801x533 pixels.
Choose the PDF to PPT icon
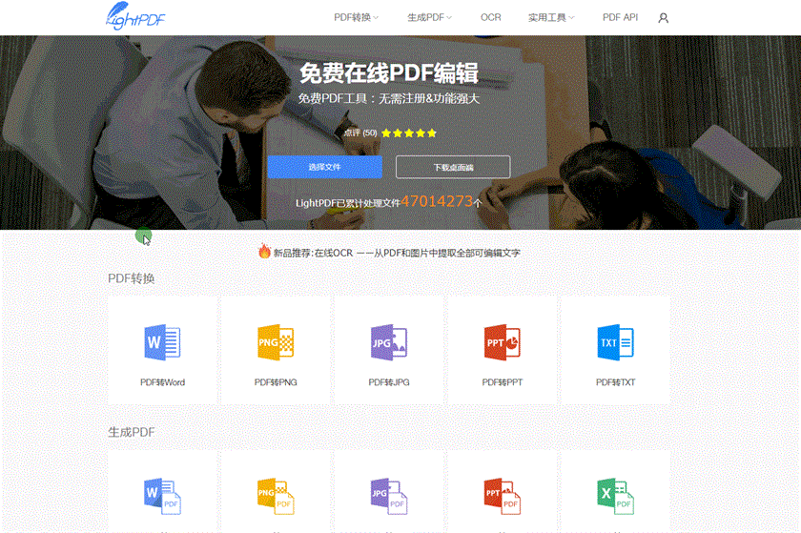coord(502,342)
